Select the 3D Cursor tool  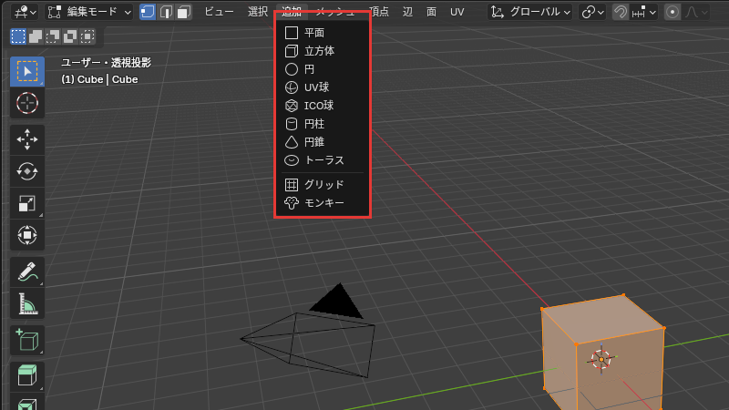click(x=27, y=103)
